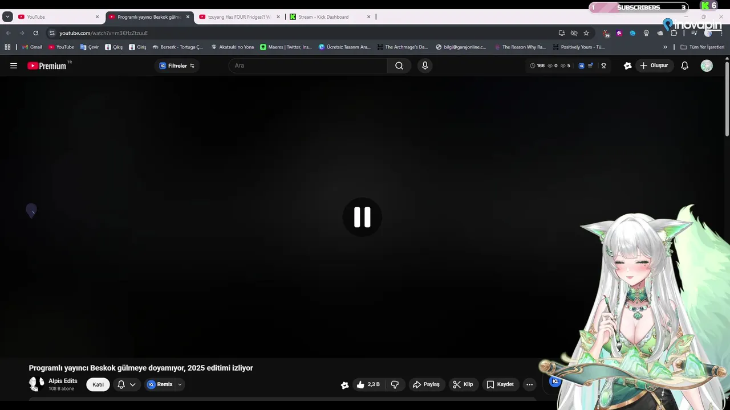Click the Katıl join button
This screenshot has height=410, width=730.
pyautogui.click(x=98, y=384)
